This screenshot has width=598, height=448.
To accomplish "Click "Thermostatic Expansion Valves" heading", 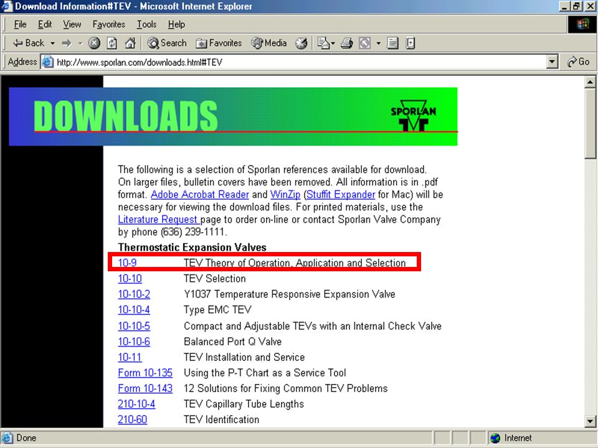I will pyautogui.click(x=192, y=247).
